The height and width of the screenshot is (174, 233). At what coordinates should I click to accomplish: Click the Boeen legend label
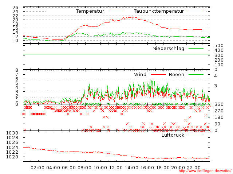[177, 75]
